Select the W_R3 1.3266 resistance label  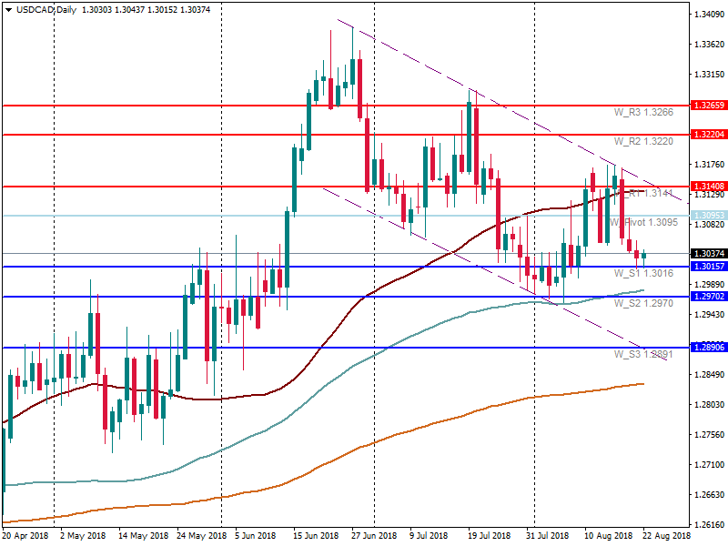[643, 112]
